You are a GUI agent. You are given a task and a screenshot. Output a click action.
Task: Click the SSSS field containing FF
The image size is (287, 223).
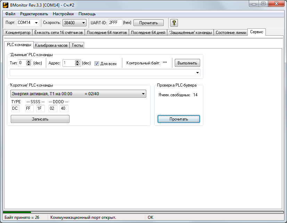point(29,108)
